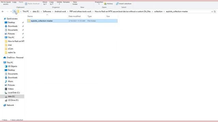This screenshot has width=218, height=122.
Task: Expand address bar history dropdown
Action: click(212, 12)
